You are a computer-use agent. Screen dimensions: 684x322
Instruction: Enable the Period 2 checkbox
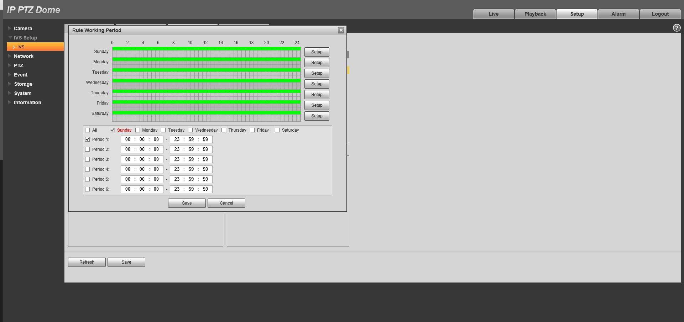(x=88, y=149)
